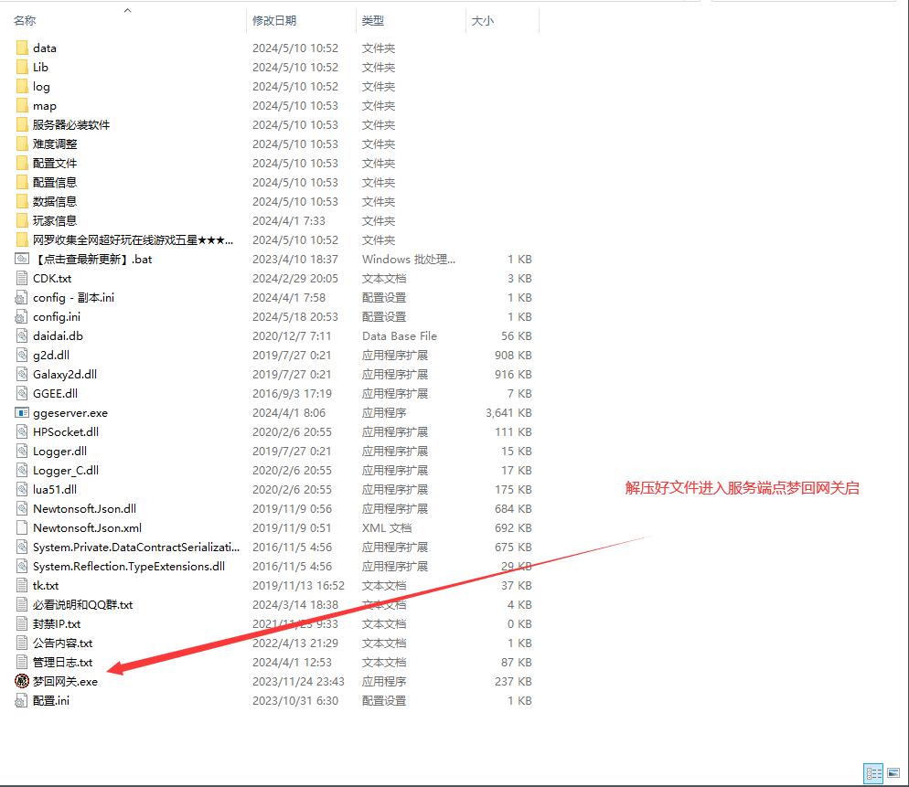Click the data folder icon

(x=22, y=48)
